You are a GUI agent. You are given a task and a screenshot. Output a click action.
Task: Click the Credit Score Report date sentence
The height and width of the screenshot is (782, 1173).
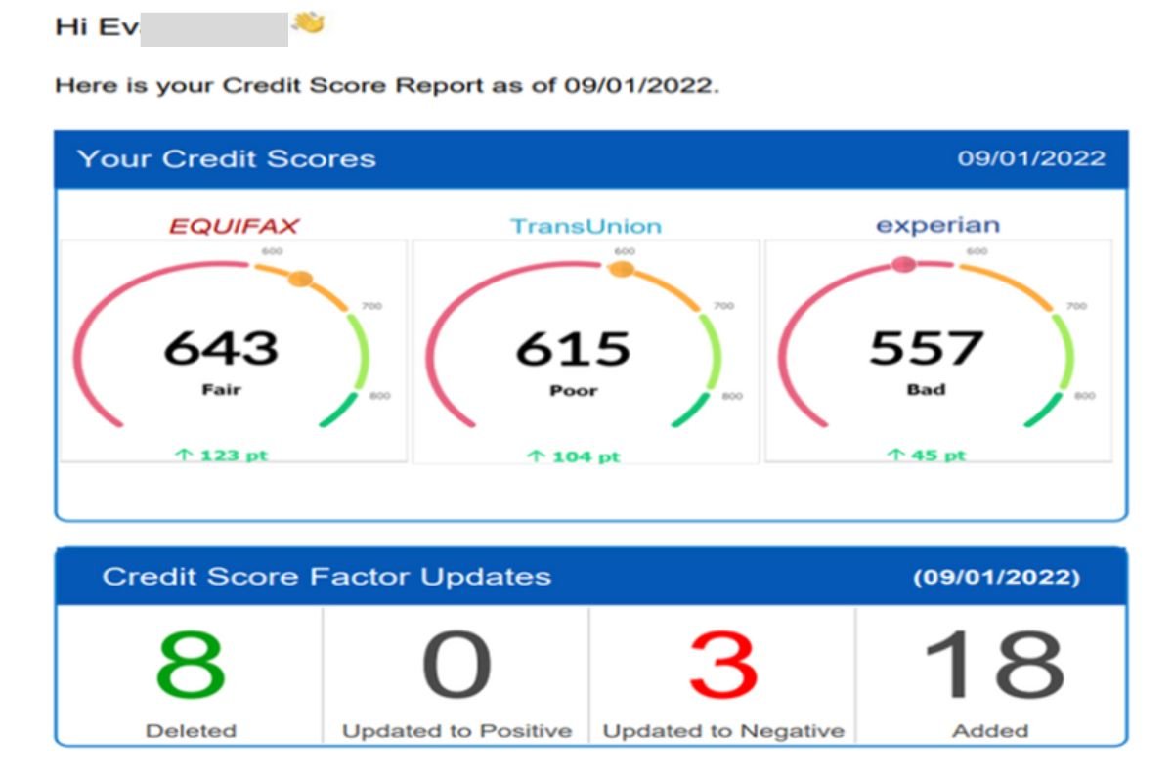coord(386,85)
